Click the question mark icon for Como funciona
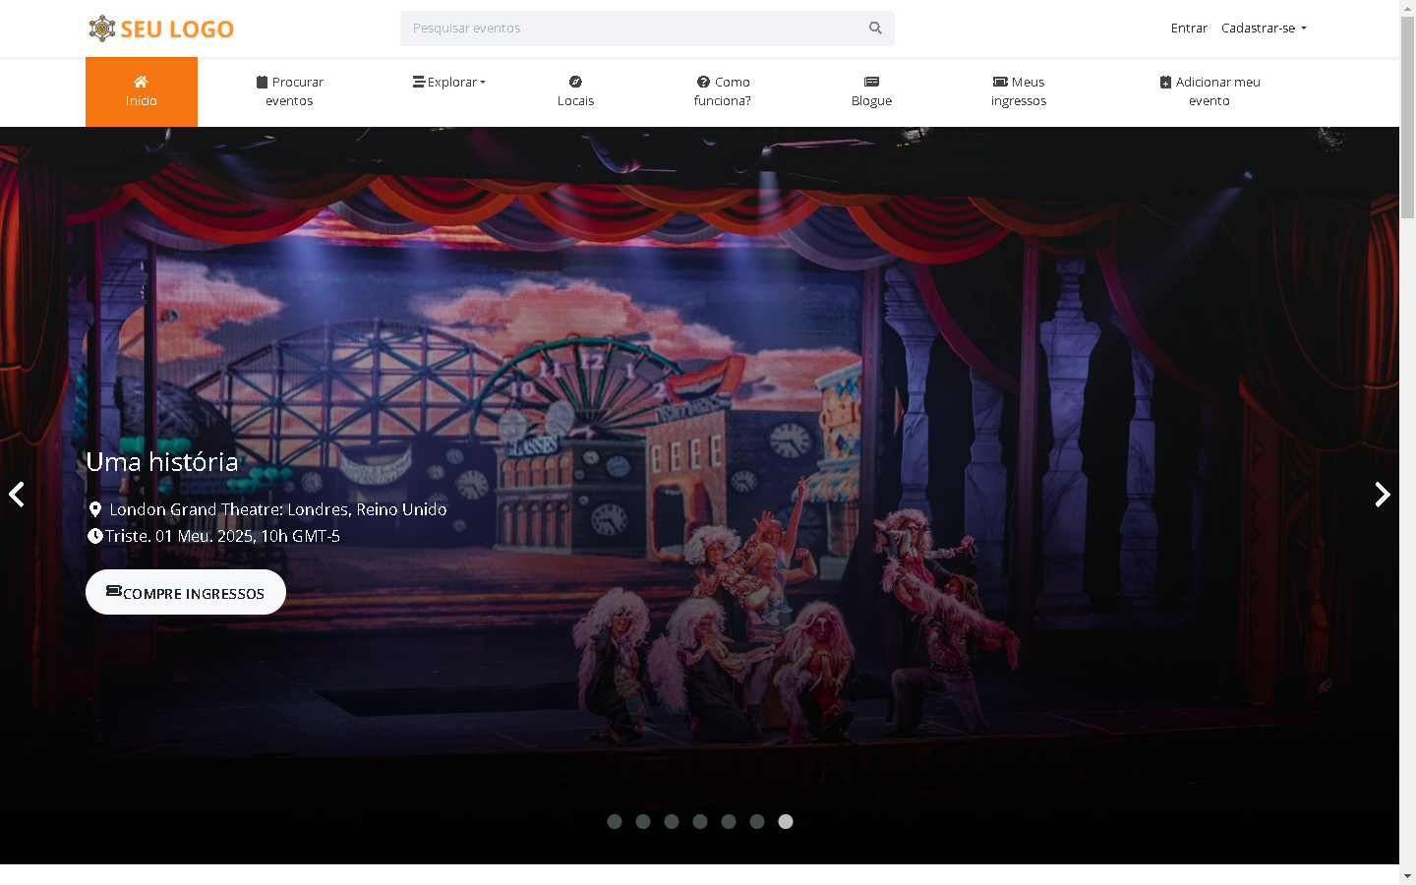 [703, 82]
